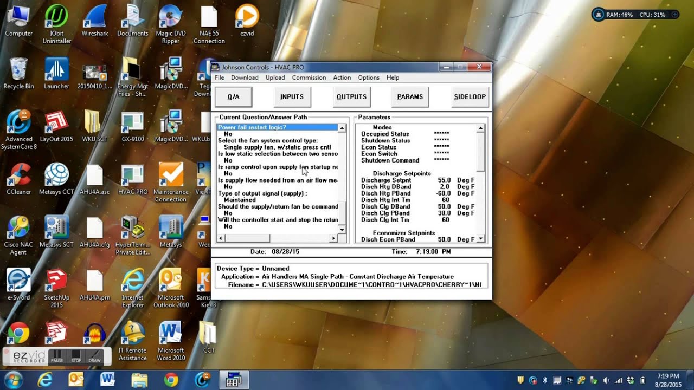Launch Internet Explorer from taskbar
The width and height of the screenshot is (694, 390).
[x=44, y=380]
